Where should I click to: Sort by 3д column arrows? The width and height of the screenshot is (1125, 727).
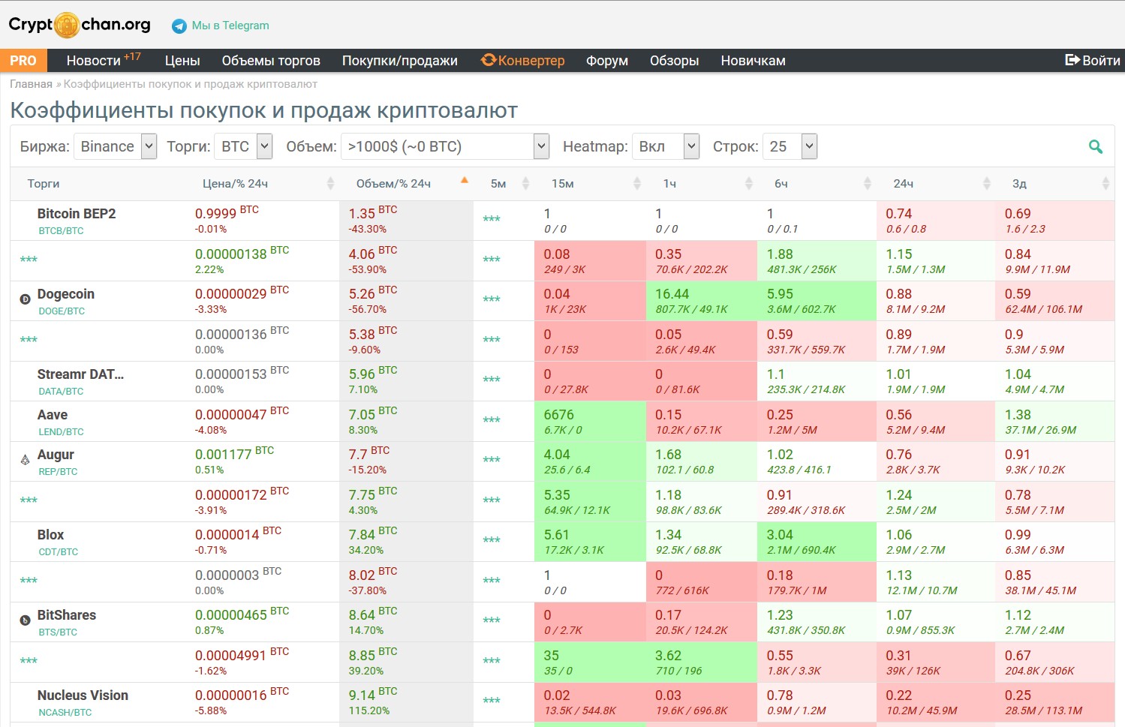[x=1105, y=184]
